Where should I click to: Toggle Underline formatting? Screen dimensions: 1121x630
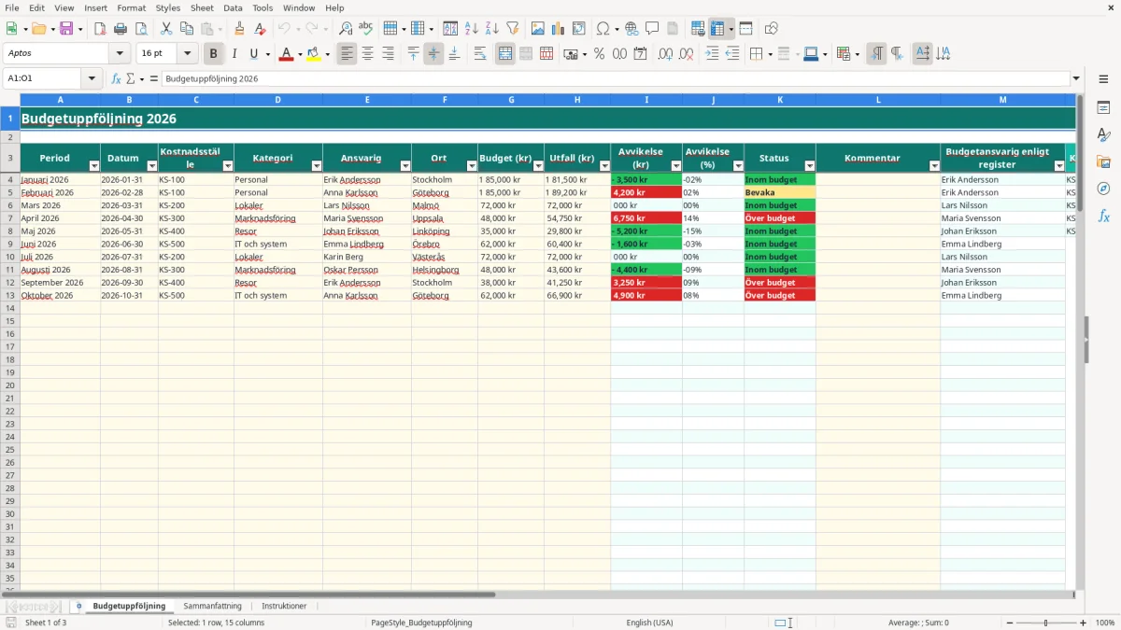pyautogui.click(x=254, y=54)
